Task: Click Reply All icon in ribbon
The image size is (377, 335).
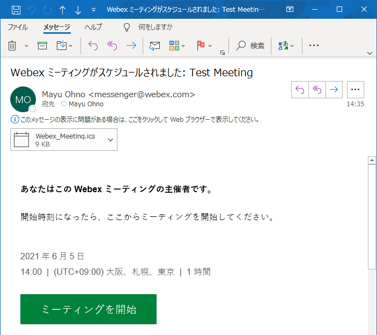Action: [112, 46]
